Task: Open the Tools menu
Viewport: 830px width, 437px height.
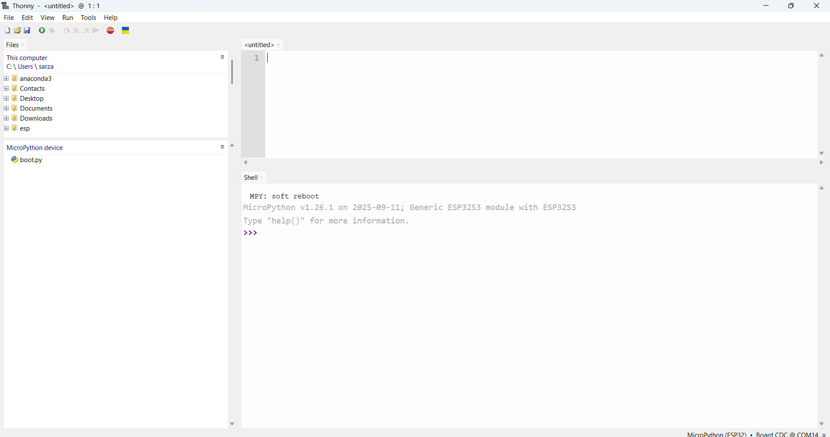Action: click(x=88, y=18)
